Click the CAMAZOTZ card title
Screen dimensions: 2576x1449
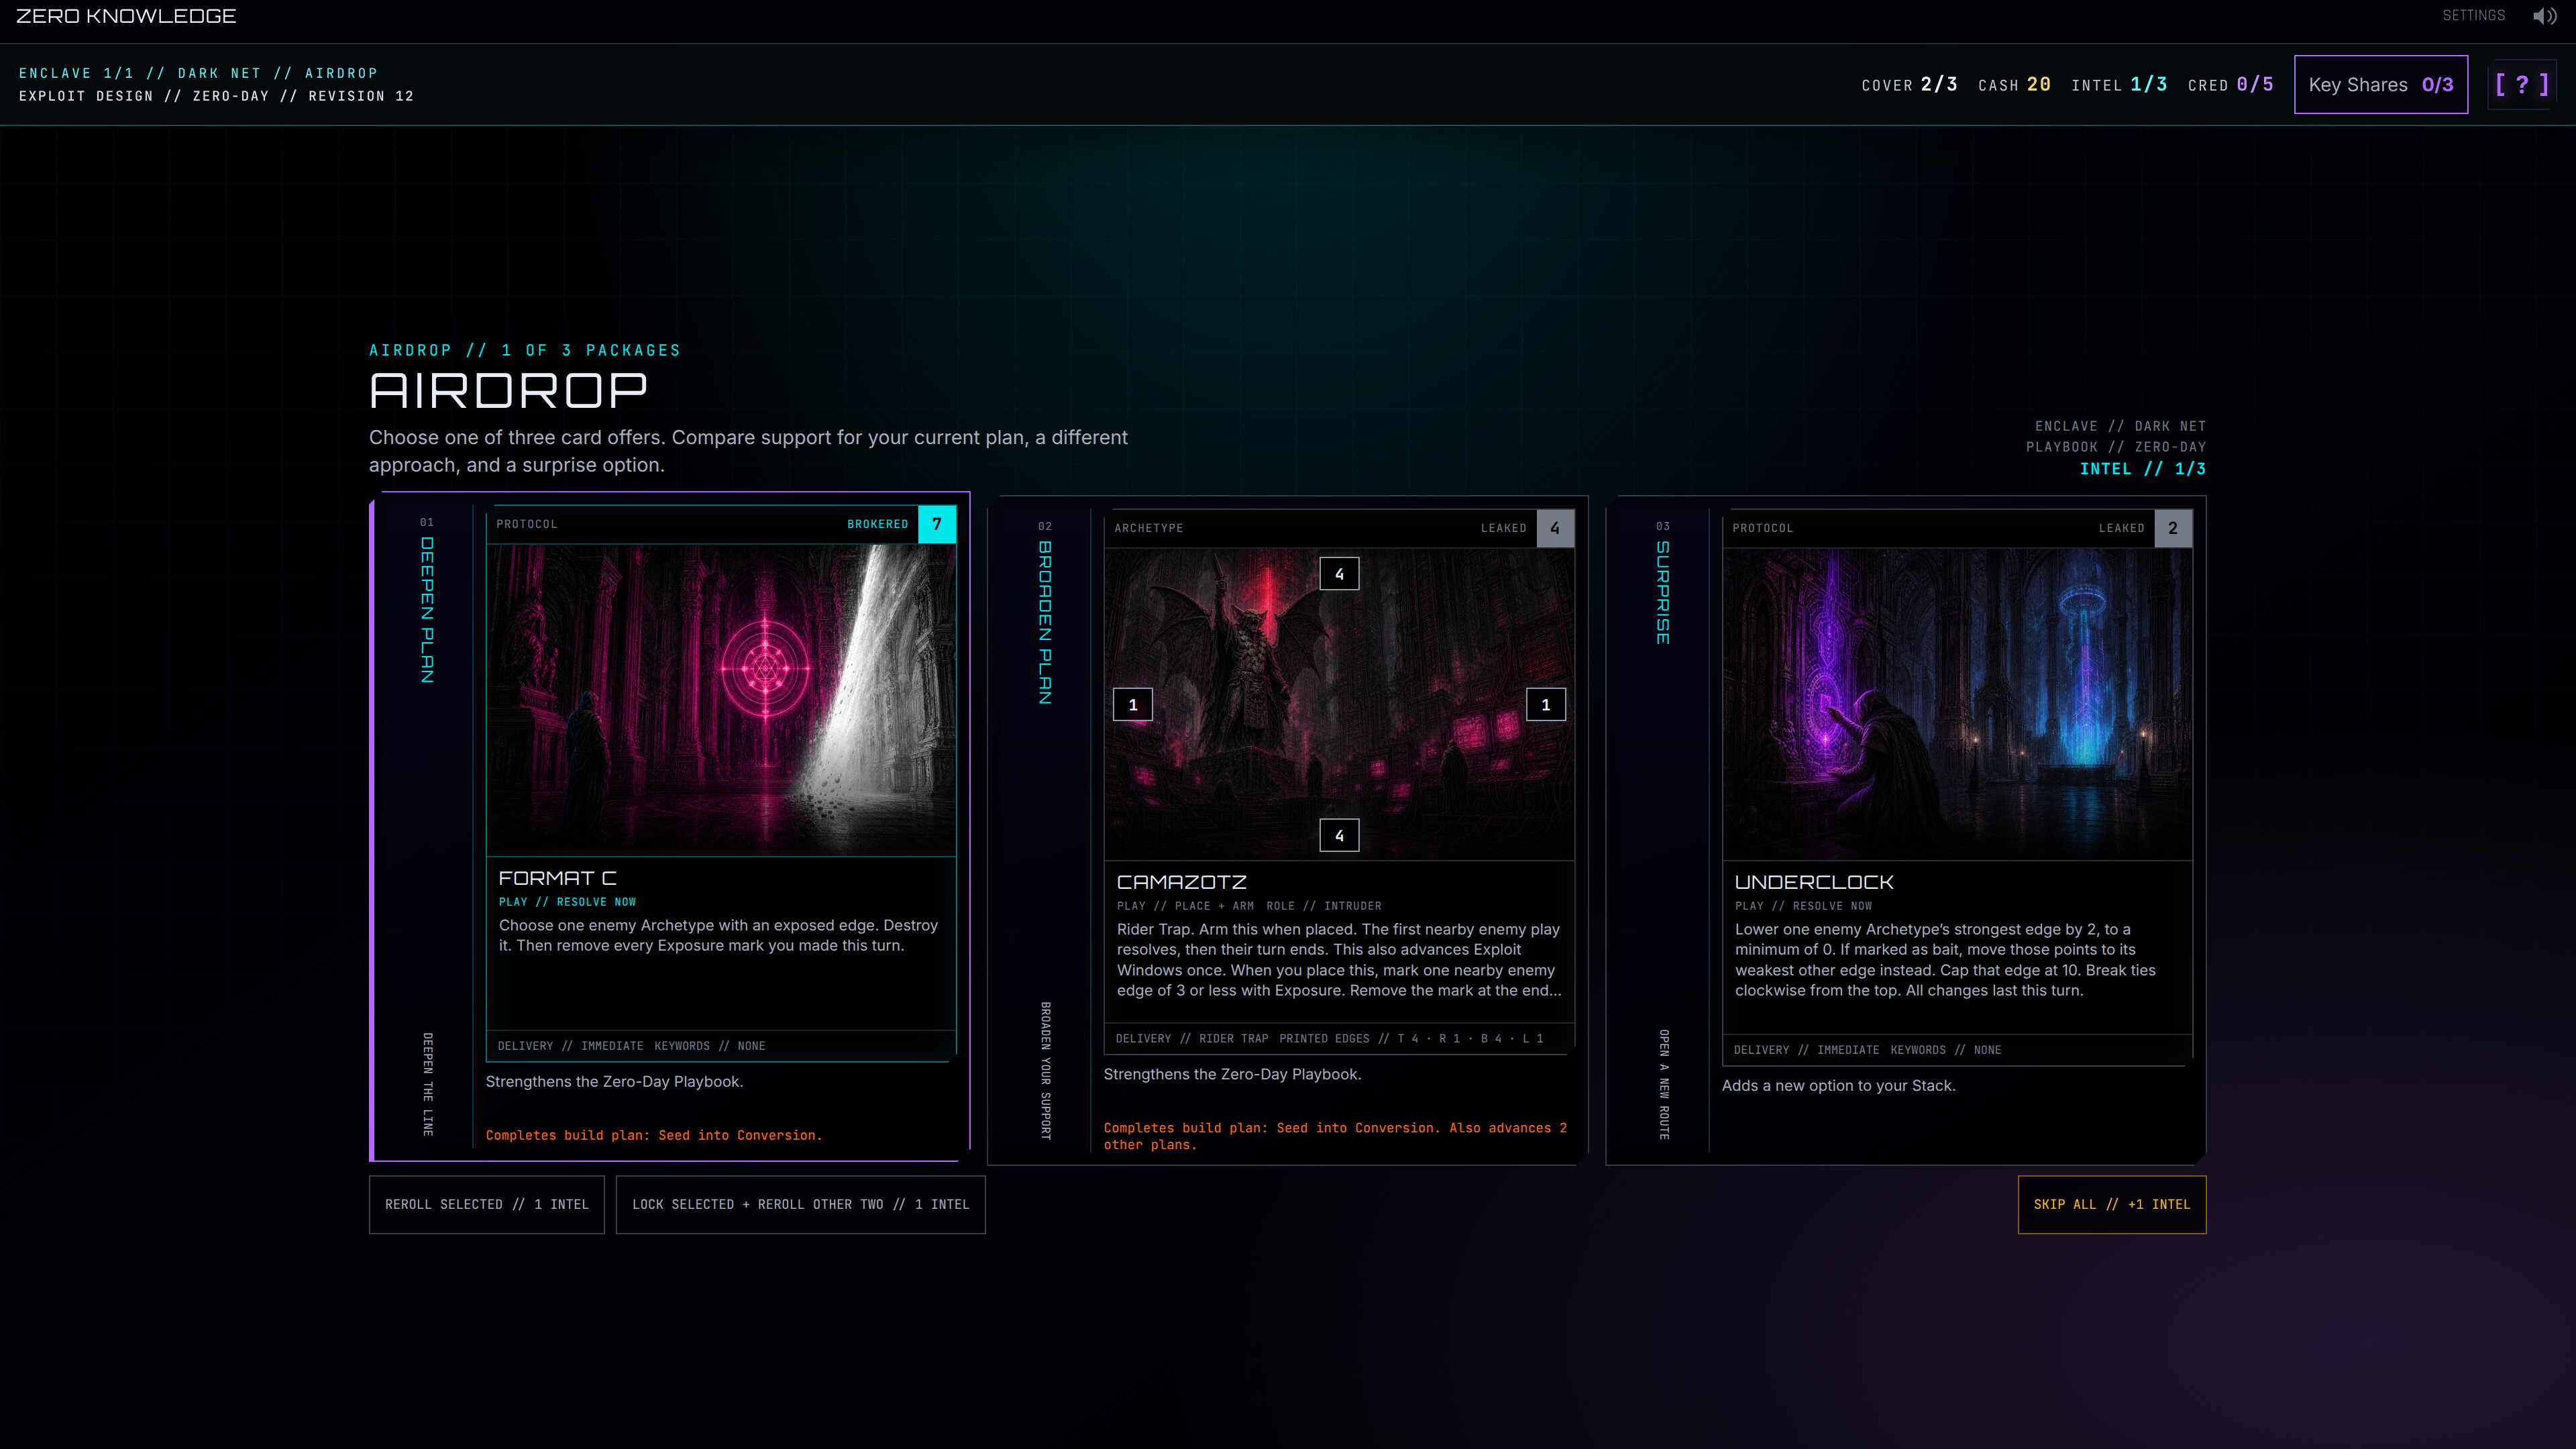tap(1182, 882)
